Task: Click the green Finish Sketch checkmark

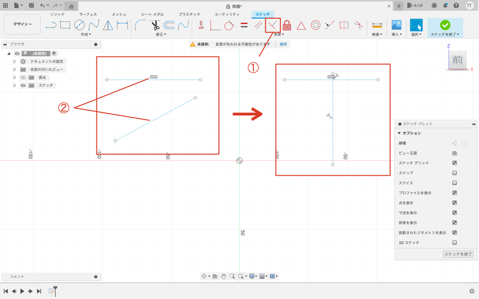Action: 445,25
